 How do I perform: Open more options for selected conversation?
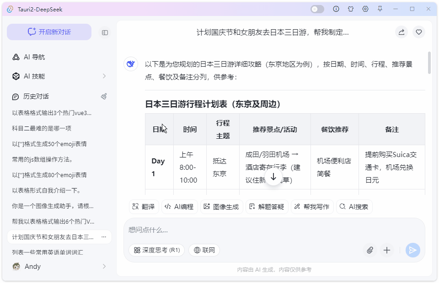tap(104, 237)
